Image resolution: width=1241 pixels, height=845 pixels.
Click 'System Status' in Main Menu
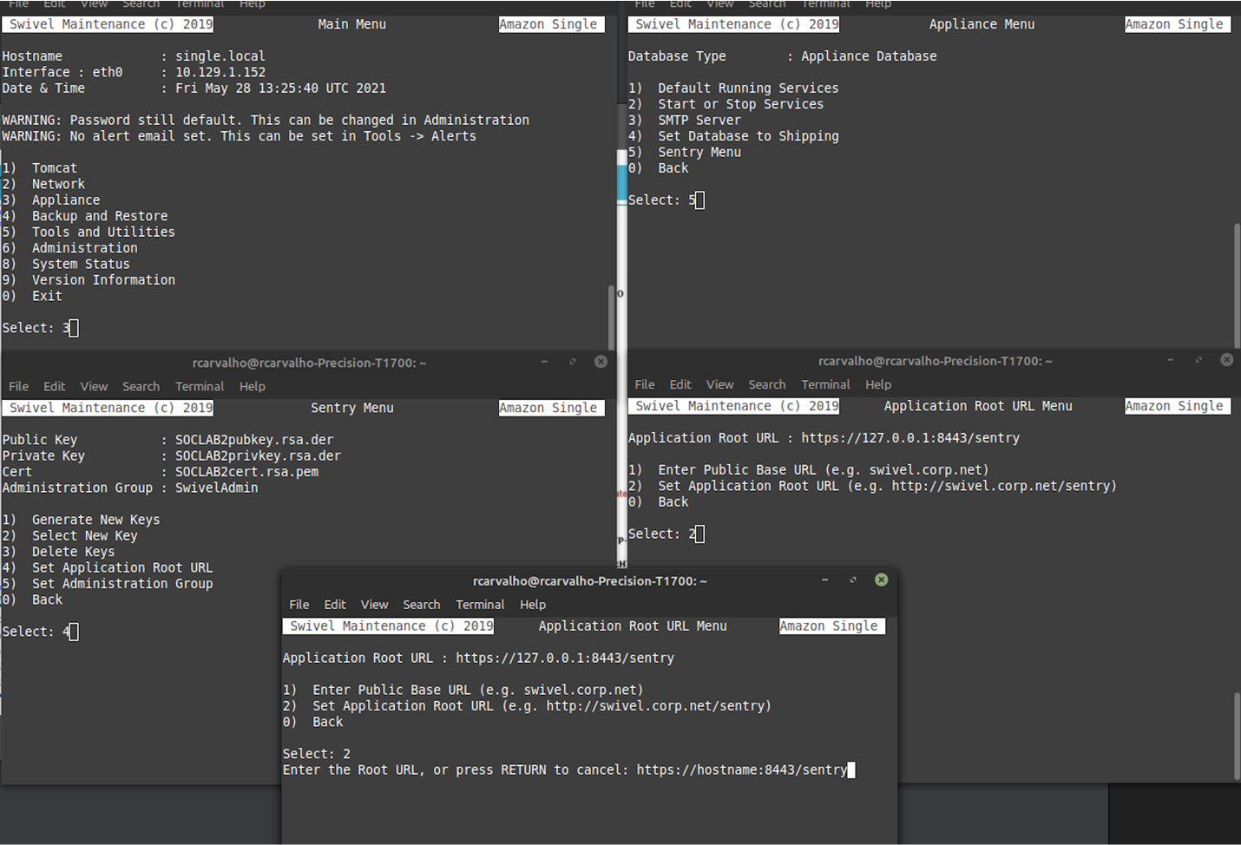click(81, 265)
